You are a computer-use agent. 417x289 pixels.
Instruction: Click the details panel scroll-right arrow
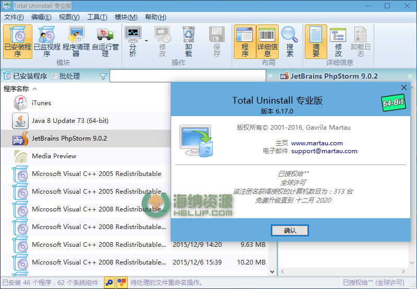point(403,271)
